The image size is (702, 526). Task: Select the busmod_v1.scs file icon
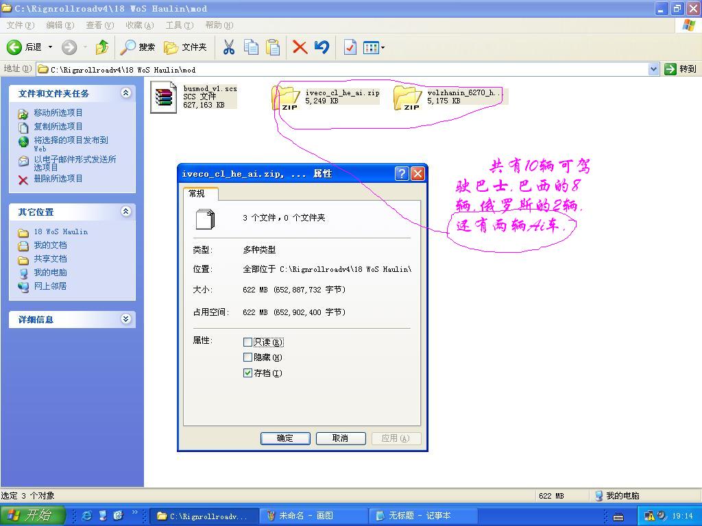click(x=164, y=97)
